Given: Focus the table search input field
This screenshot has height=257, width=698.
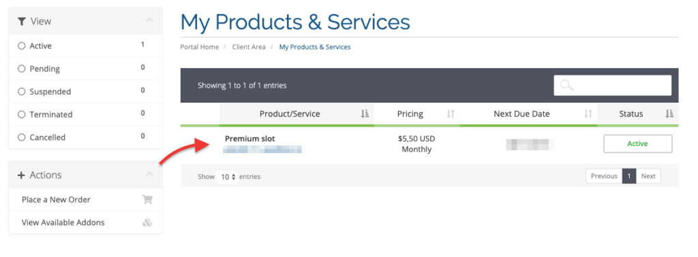Looking at the screenshot, I should click(x=613, y=85).
